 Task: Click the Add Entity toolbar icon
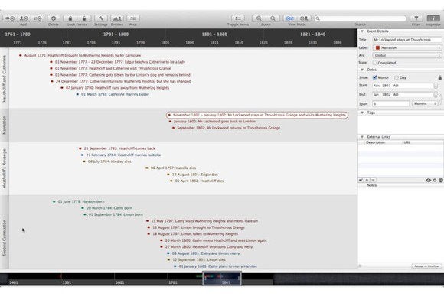point(24,18)
